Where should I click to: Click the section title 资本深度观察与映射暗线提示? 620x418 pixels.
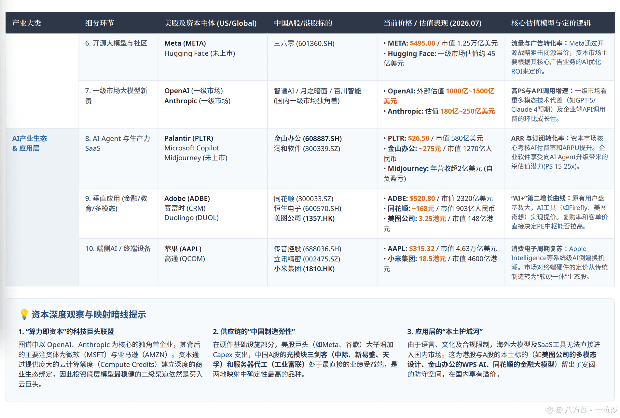coord(89,314)
